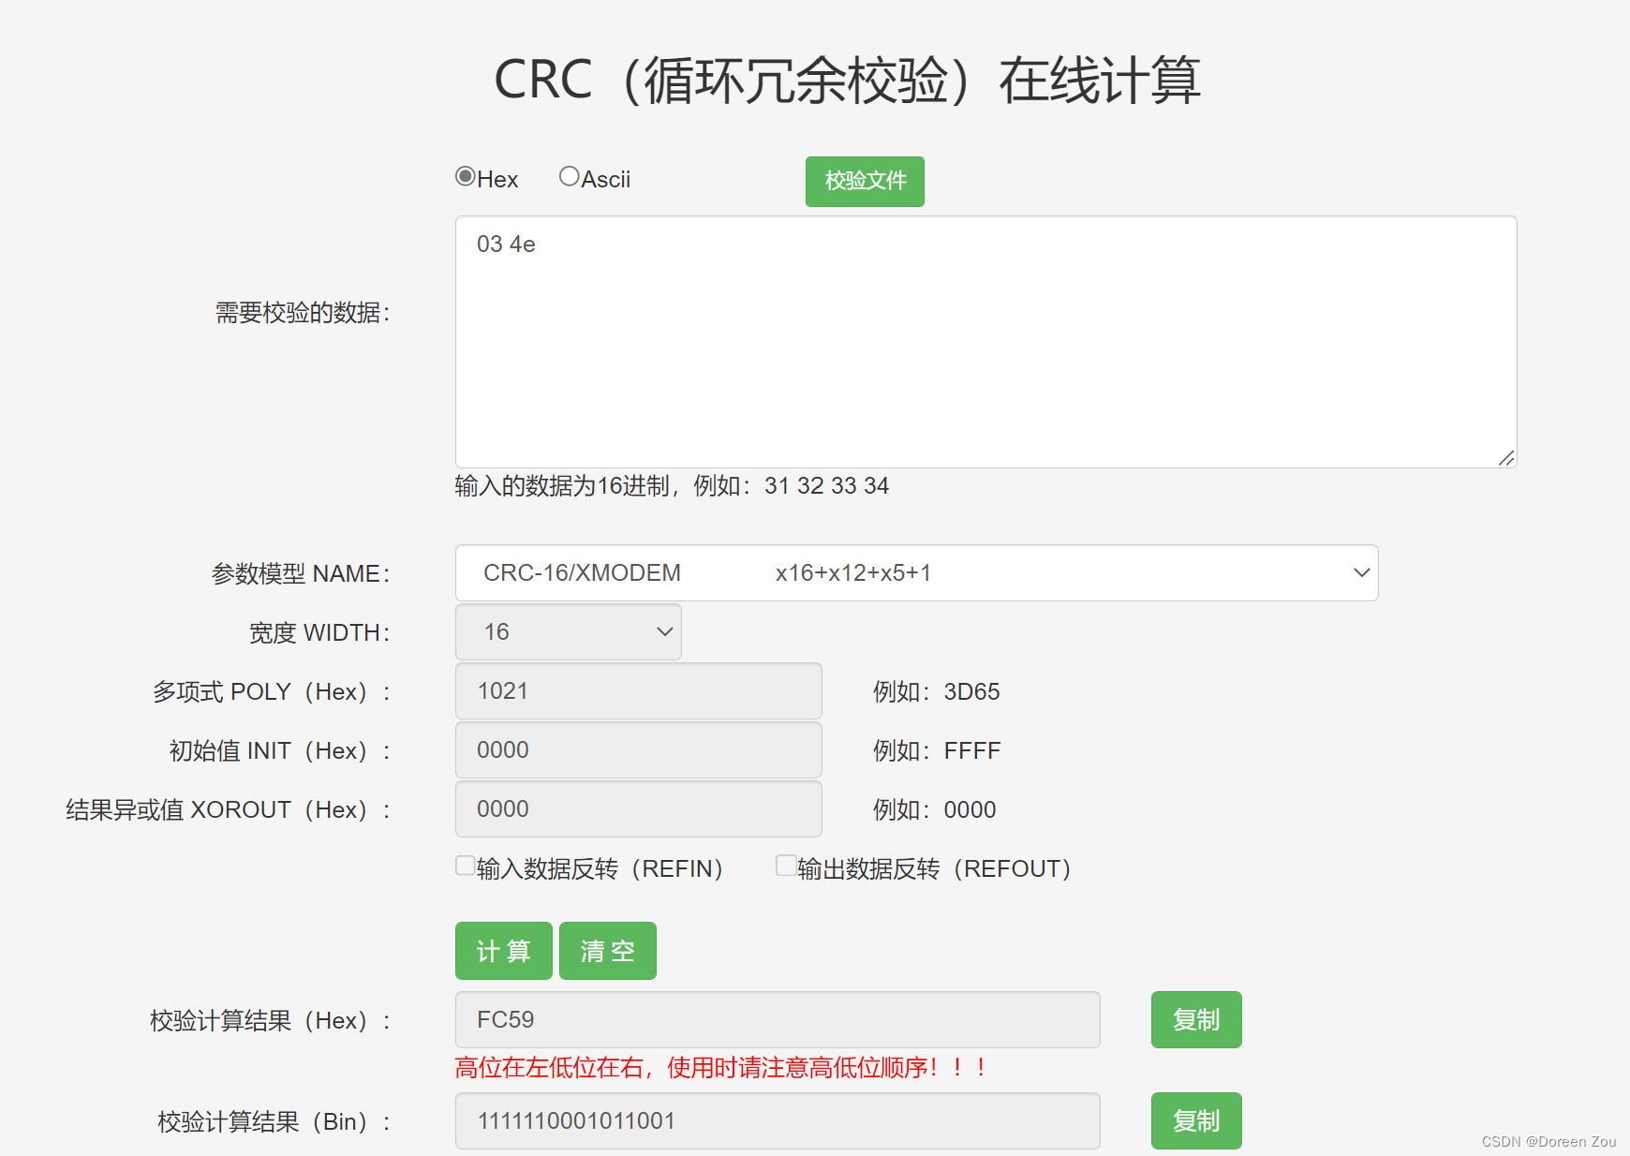
Task: Select the binary result field 1111110001011001
Action: click(x=776, y=1120)
